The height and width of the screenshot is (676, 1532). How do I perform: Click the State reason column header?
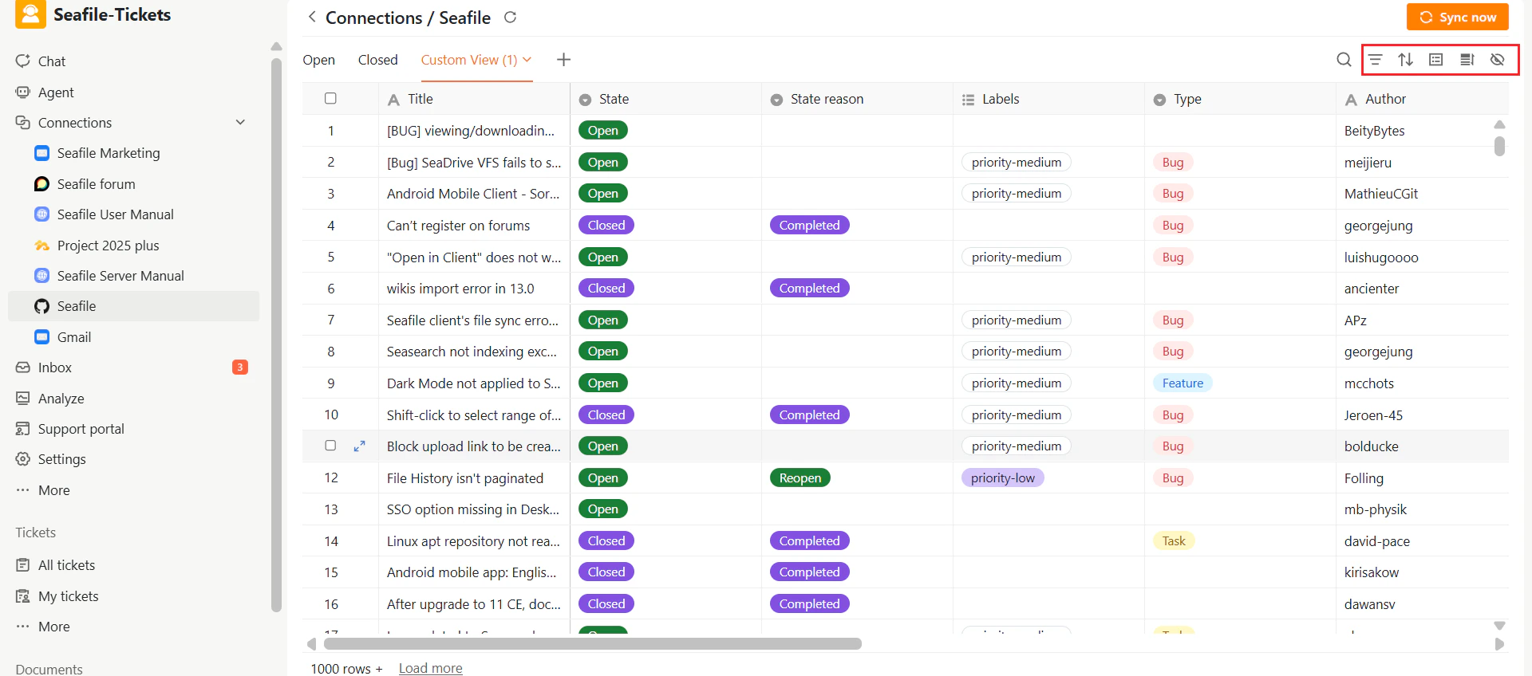[x=857, y=99]
